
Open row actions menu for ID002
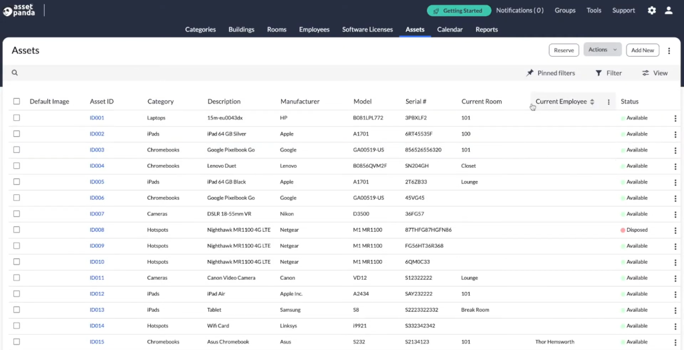pyautogui.click(x=675, y=134)
